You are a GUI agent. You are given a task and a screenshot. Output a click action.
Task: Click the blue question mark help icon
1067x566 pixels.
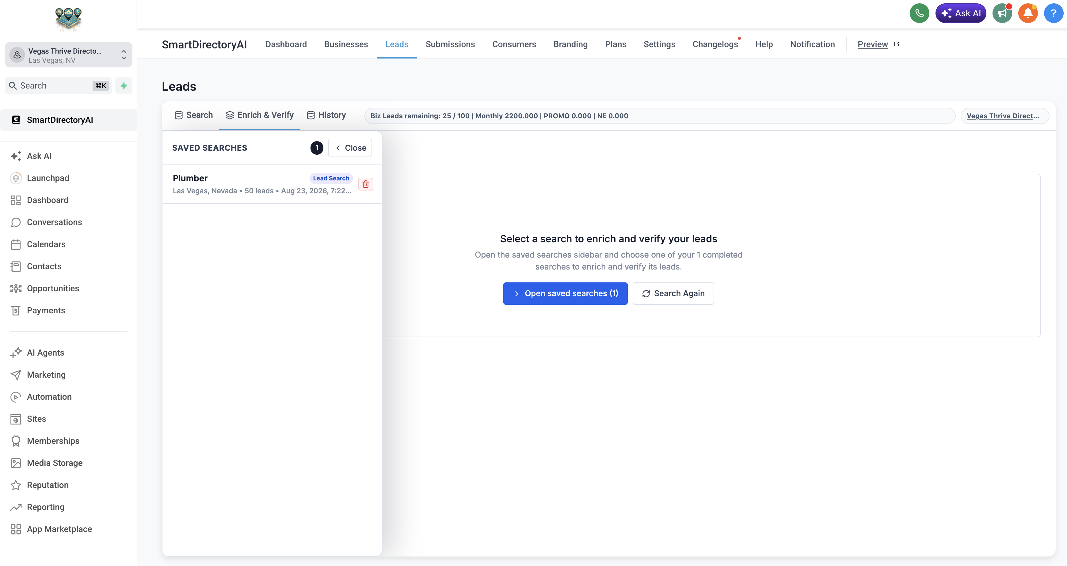[x=1053, y=13]
